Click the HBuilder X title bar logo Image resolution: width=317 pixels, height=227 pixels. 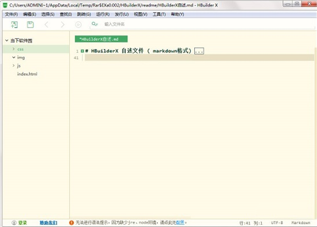click(x=5, y=5)
